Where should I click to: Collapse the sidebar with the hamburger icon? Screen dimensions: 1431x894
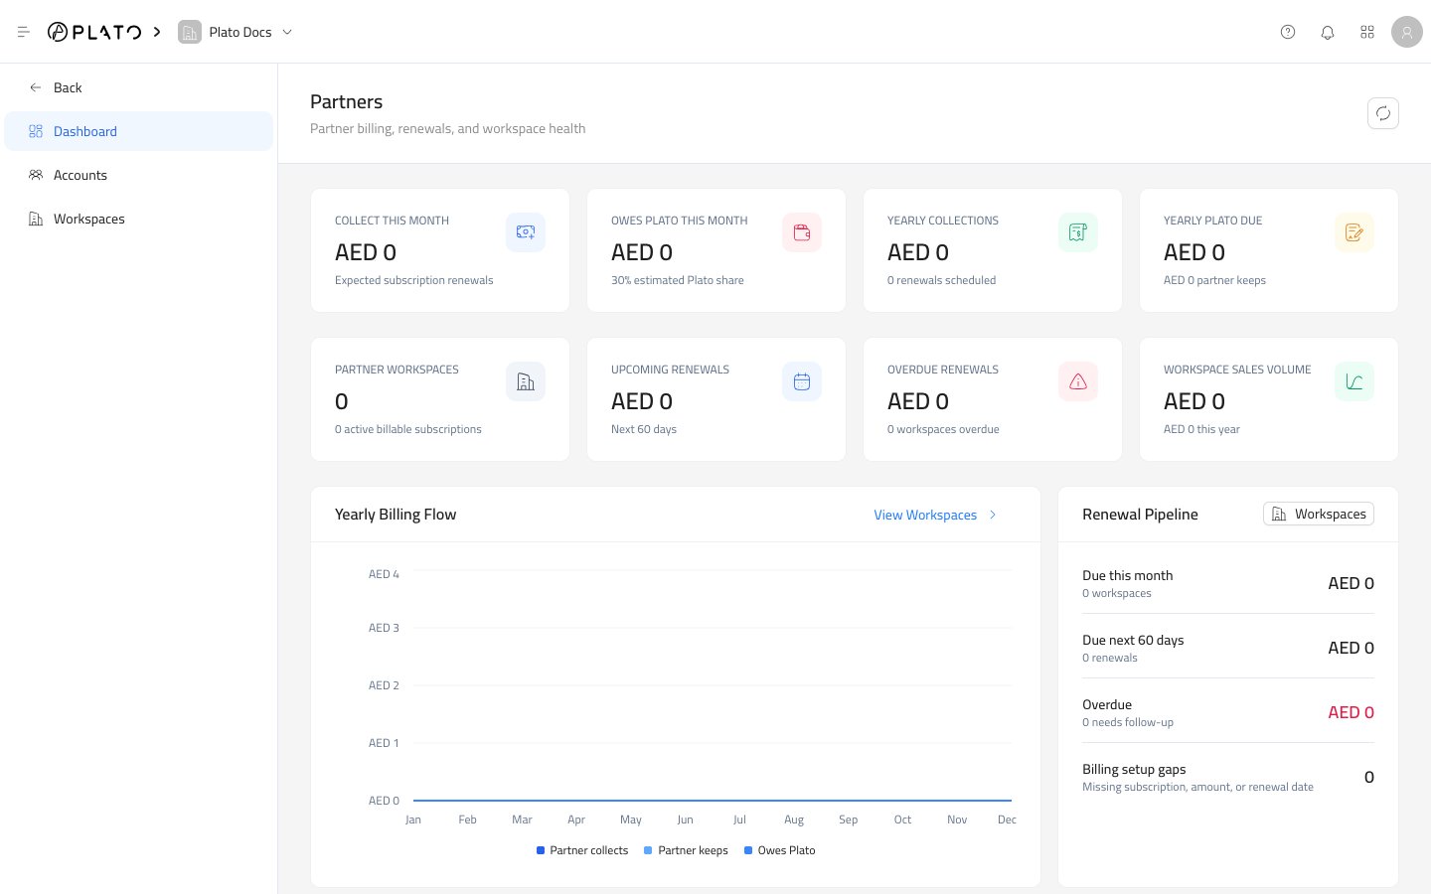coord(24,32)
